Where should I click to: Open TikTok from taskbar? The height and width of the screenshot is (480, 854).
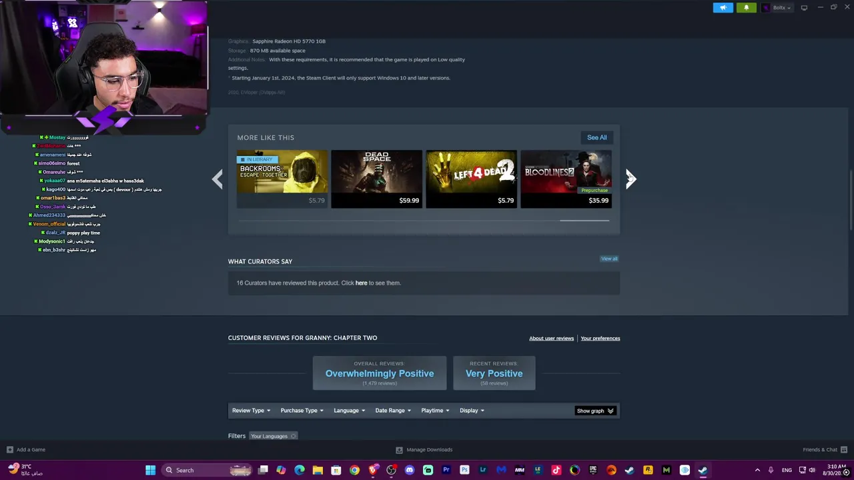[556, 470]
